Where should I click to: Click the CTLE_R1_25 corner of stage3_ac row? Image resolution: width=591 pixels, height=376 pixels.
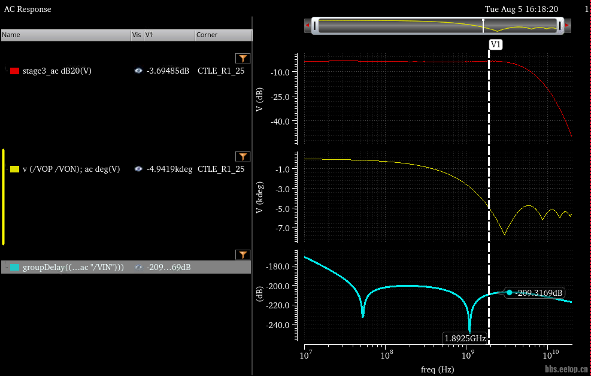point(221,71)
